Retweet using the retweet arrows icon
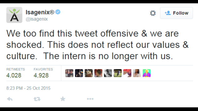Viewport: 198px width, 111px height. (x=37, y=99)
